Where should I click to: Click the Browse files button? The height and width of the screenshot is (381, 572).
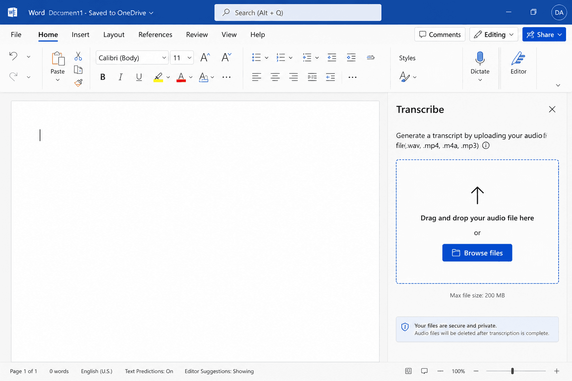477,253
